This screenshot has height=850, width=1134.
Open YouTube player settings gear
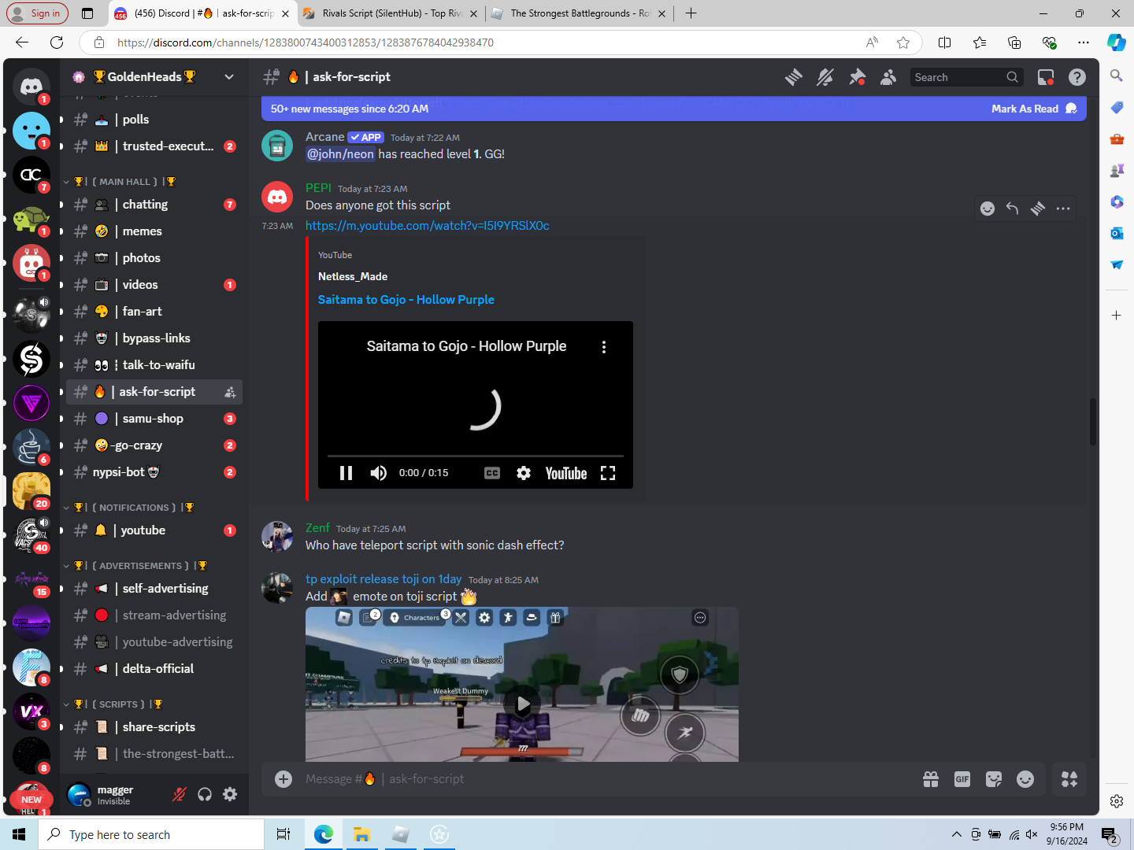coord(524,473)
